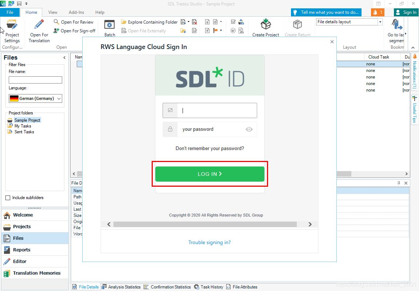Click the file with cloud icon
Viewport: 419px width, 291px height.
(x=241, y=31)
